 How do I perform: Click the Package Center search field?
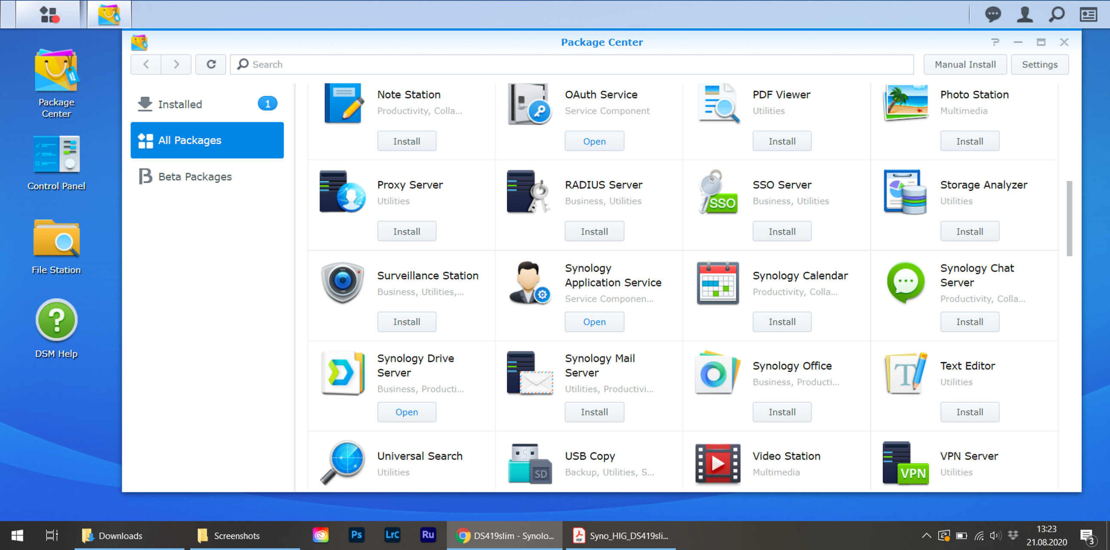(571, 64)
